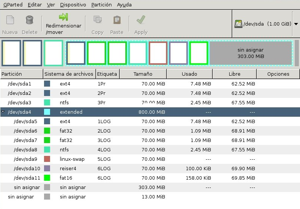Viewport: 300px width, 209px height.
Task: Click the Copy toolbar icon
Action: coord(97,20)
